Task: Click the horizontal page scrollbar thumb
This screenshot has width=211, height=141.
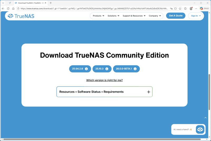Action: (x=102, y=139)
